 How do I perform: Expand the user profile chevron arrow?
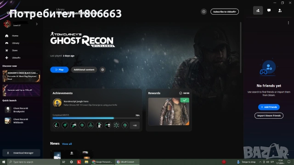(37, 24)
